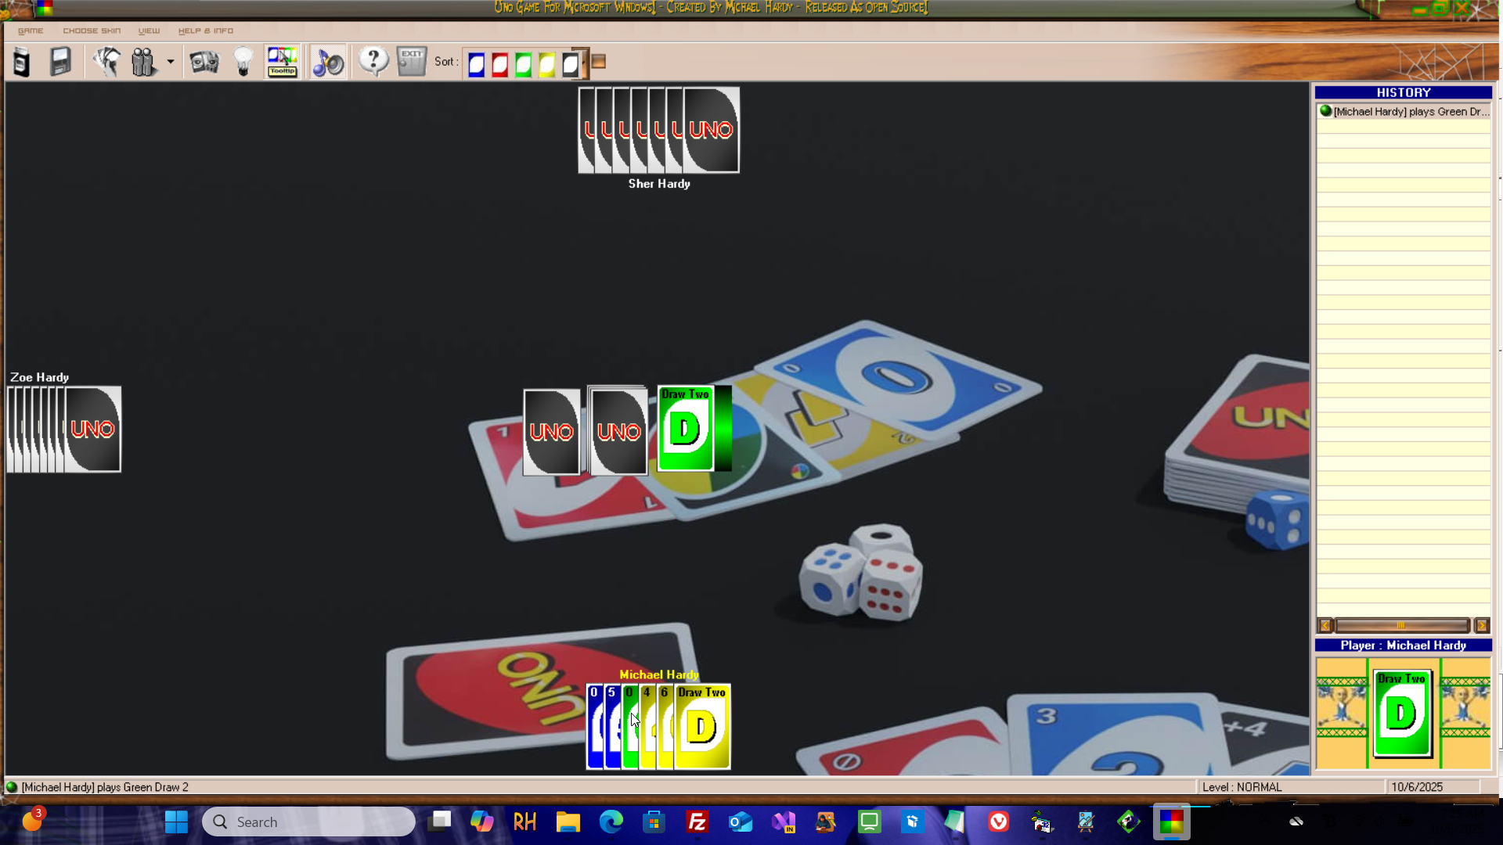Viewport: 1503px width, 845px height.
Task: Sort cards by blue color swatch
Action: (x=476, y=63)
